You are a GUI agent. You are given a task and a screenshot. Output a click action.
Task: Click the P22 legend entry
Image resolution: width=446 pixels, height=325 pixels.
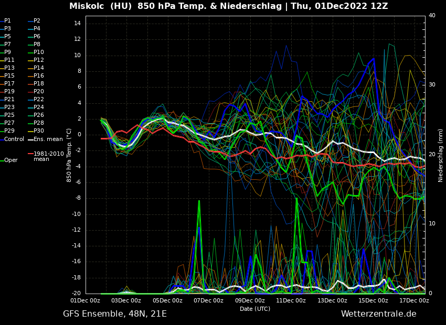pos(39,100)
